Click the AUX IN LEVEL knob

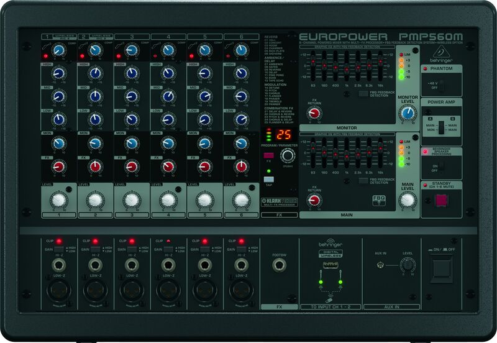(408, 265)
